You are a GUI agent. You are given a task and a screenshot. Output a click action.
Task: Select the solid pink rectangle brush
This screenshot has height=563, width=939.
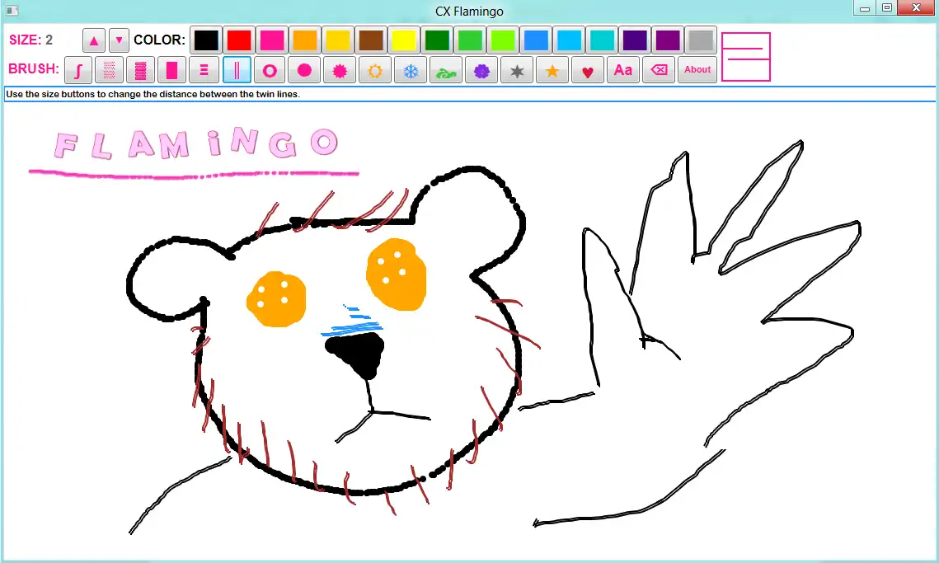171,70
